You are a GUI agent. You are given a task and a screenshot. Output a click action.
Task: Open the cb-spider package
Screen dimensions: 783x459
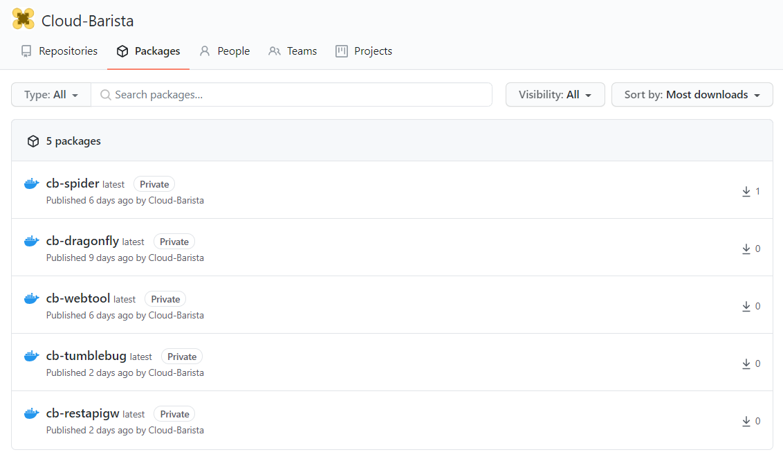[73, 183]
